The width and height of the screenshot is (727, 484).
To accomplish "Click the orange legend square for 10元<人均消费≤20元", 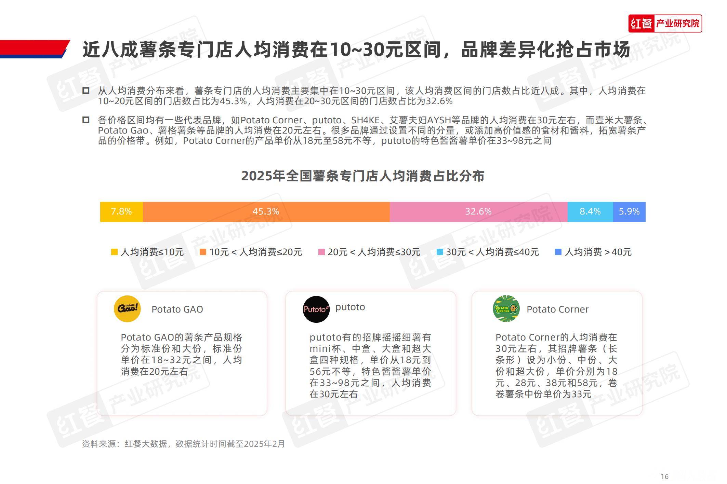I will coord(203,252).
